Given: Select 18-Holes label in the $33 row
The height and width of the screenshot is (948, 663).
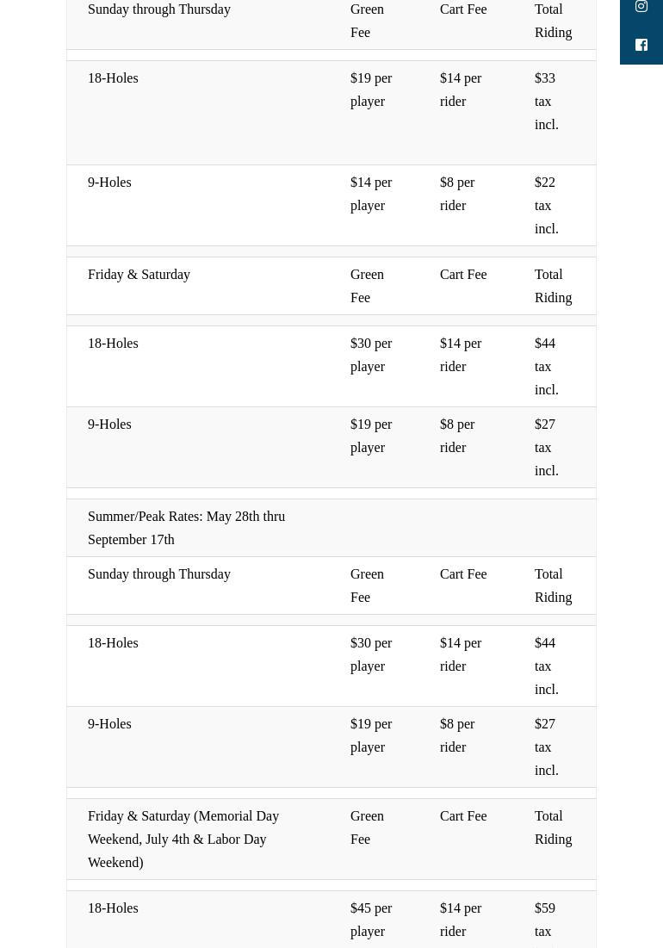Looking at the screenshot, I should 113,77.
